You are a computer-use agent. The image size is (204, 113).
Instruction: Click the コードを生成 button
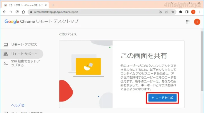point(162,98)
